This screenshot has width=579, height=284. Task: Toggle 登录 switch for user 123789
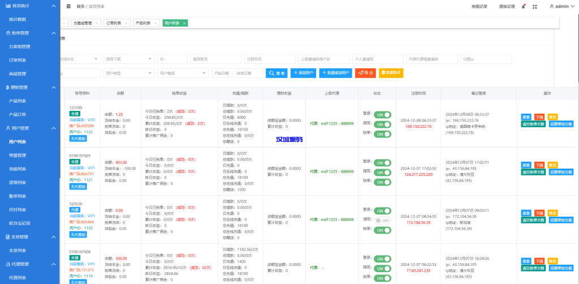pos(382,114)
